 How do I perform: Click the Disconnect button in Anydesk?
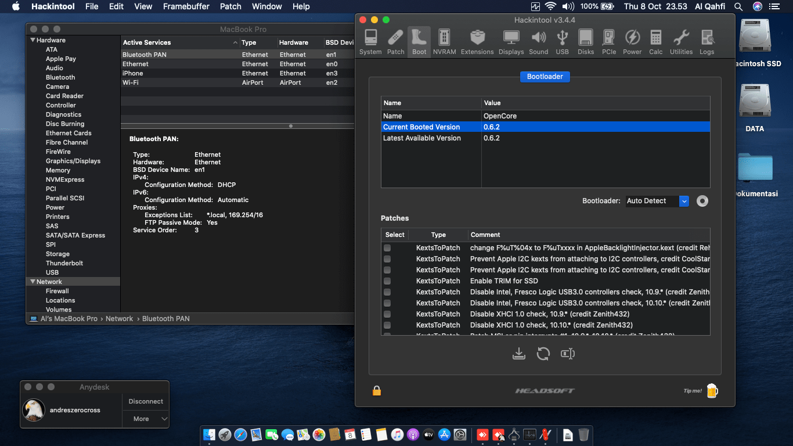[146, 401]
